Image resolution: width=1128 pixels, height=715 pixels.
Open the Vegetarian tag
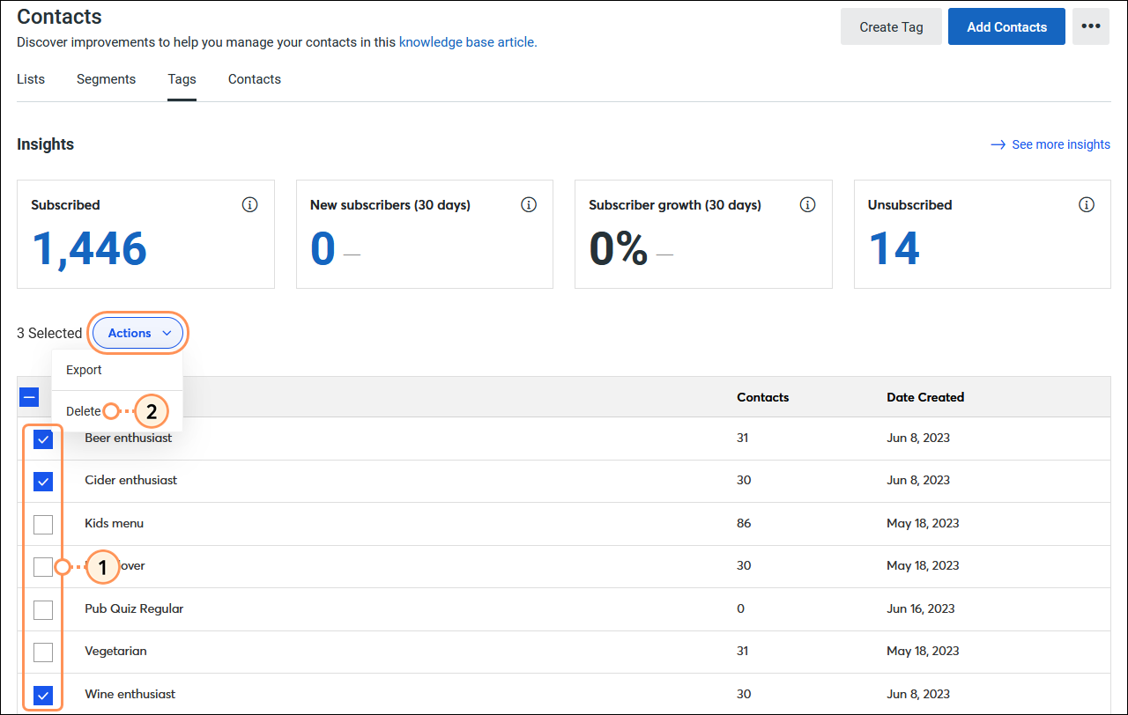click(x=115, y=651)
